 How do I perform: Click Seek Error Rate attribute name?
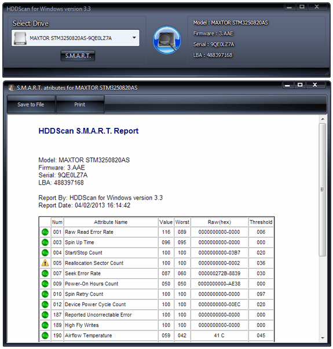(x=83, y=273)
